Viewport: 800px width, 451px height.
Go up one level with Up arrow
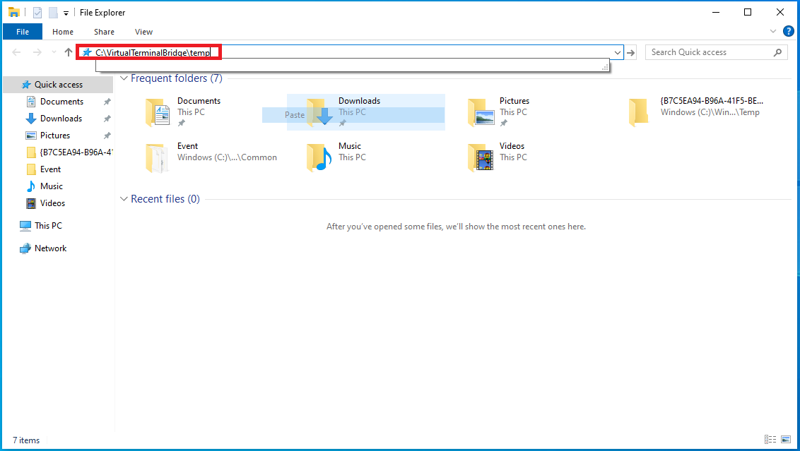pos(69,52)
